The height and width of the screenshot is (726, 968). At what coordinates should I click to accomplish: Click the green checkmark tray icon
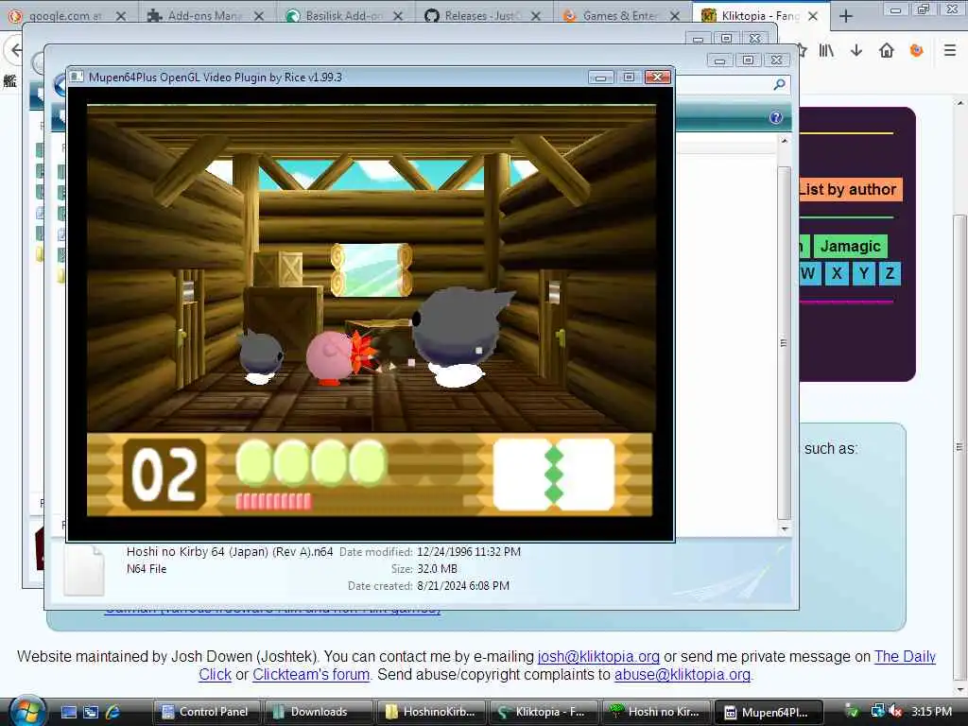852,712
